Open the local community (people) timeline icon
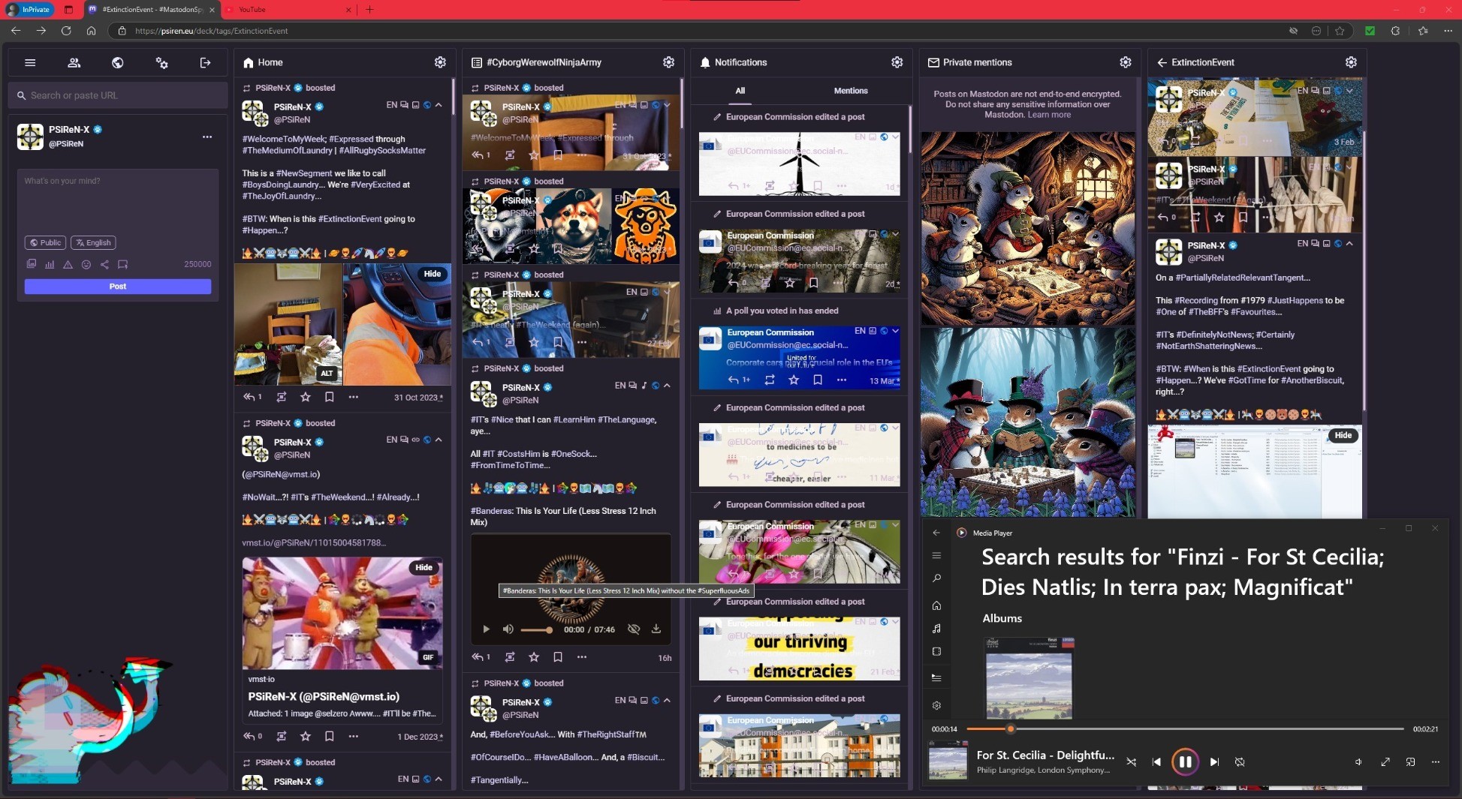This screenshot has height=799, width=1462. 74,63
